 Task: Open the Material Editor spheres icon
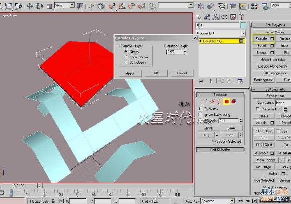click(254, 7)
